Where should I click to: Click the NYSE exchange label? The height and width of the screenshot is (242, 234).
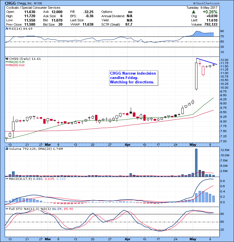tap(38, 3)
